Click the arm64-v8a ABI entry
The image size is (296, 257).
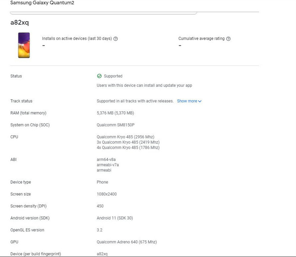106,159
